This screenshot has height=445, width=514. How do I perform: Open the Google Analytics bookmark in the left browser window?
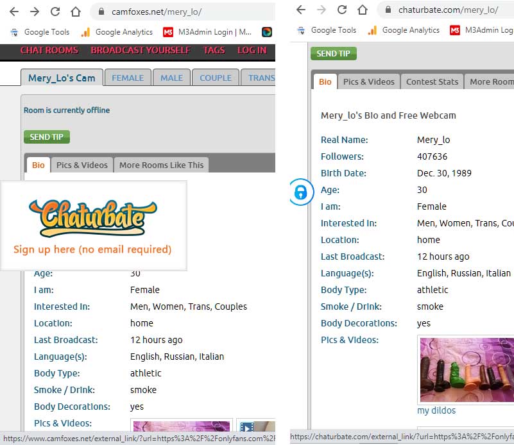click(x=117, y=32)
